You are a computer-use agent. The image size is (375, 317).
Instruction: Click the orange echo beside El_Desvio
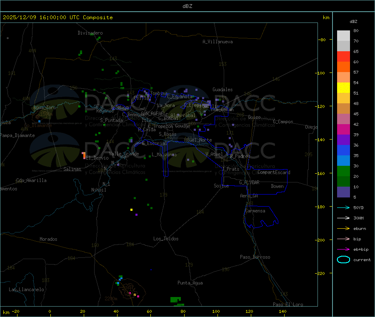point(84,156)
